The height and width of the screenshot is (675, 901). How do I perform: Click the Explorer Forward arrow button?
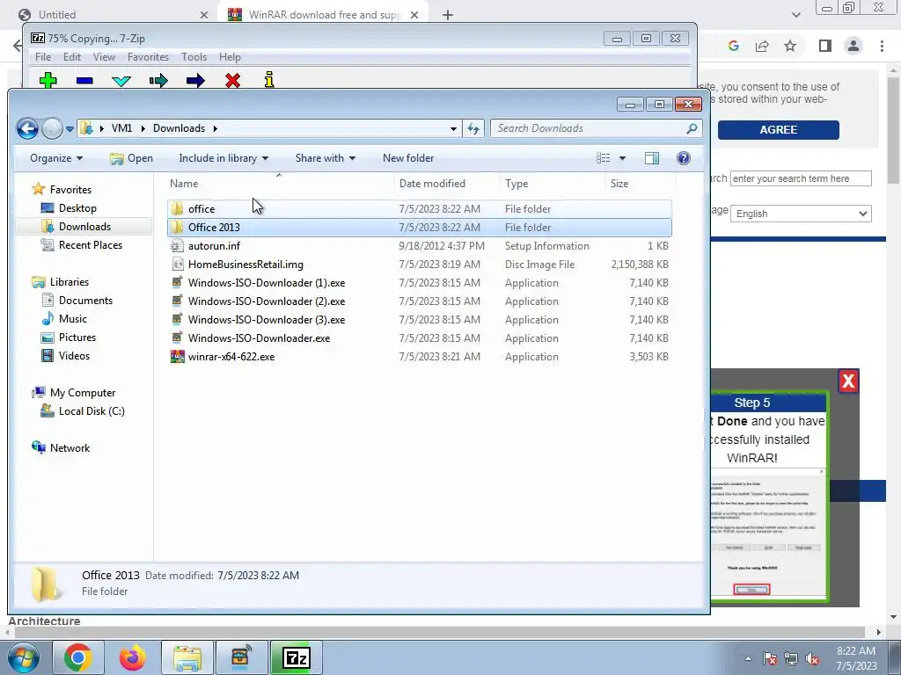[52, 128]
